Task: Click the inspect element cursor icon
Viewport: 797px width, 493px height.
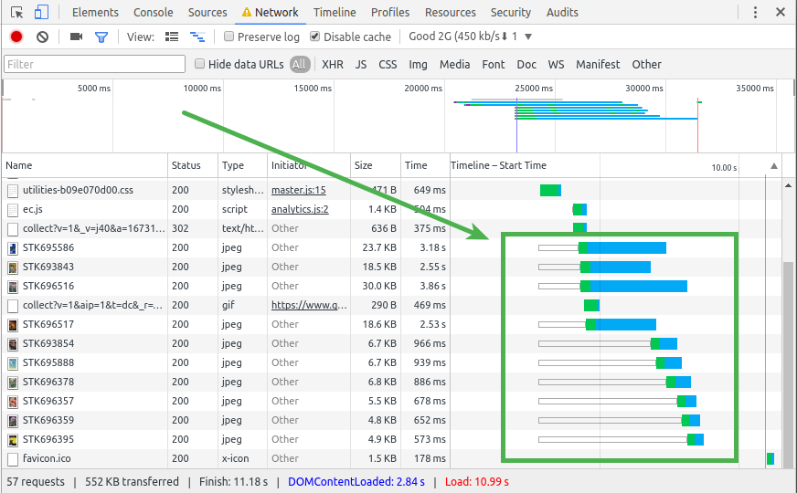Action: click(17, 13)
